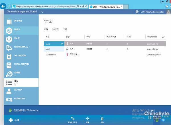This screenshot has height=125, width=171.
Task: Open the address bar search dropdown arrow
Action: pos(80,7)
